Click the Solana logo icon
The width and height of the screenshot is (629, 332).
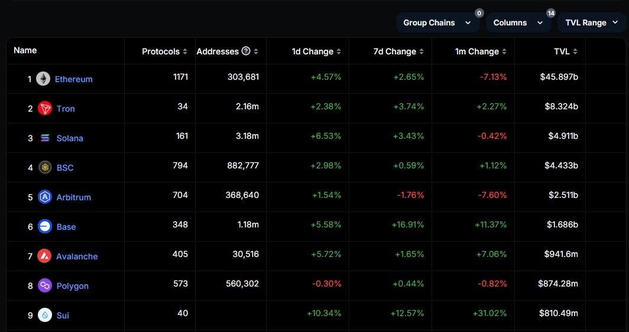(x=45, y=138)
